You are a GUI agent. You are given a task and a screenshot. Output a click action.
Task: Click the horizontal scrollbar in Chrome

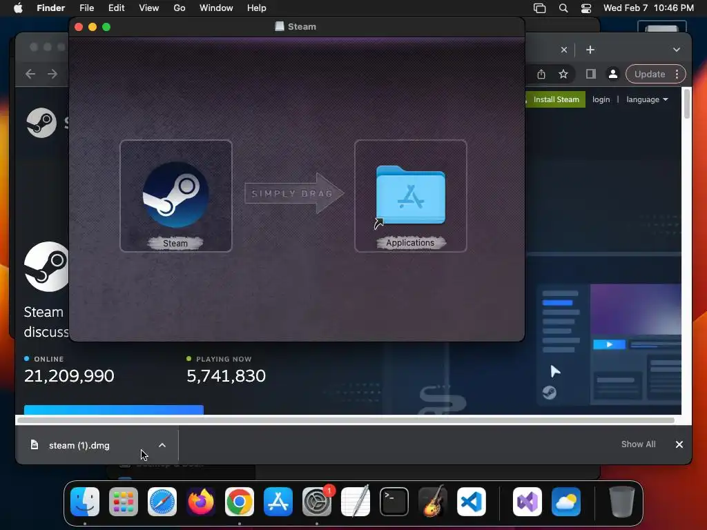point(346,420)
